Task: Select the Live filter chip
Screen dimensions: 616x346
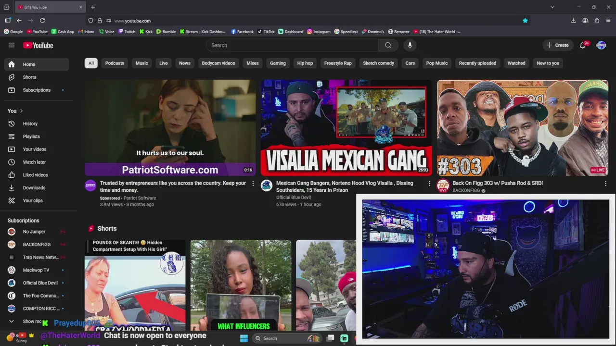Action: click(164, 63)
